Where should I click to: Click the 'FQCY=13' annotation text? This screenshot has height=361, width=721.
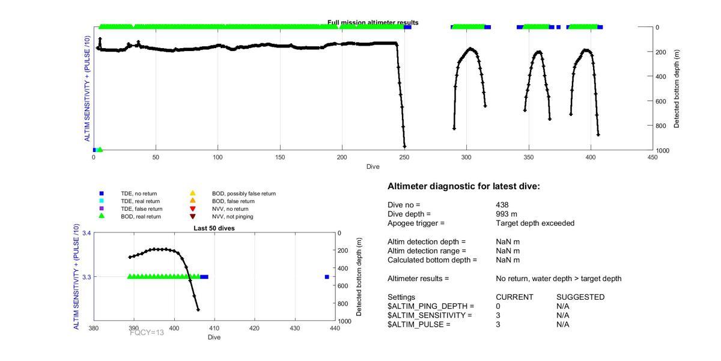(147, 332)
